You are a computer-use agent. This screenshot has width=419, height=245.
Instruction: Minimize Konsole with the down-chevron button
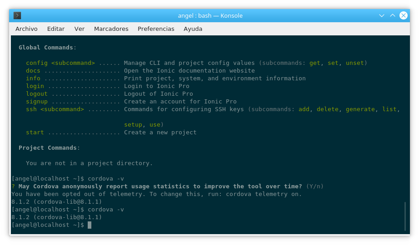click(382, 15)
